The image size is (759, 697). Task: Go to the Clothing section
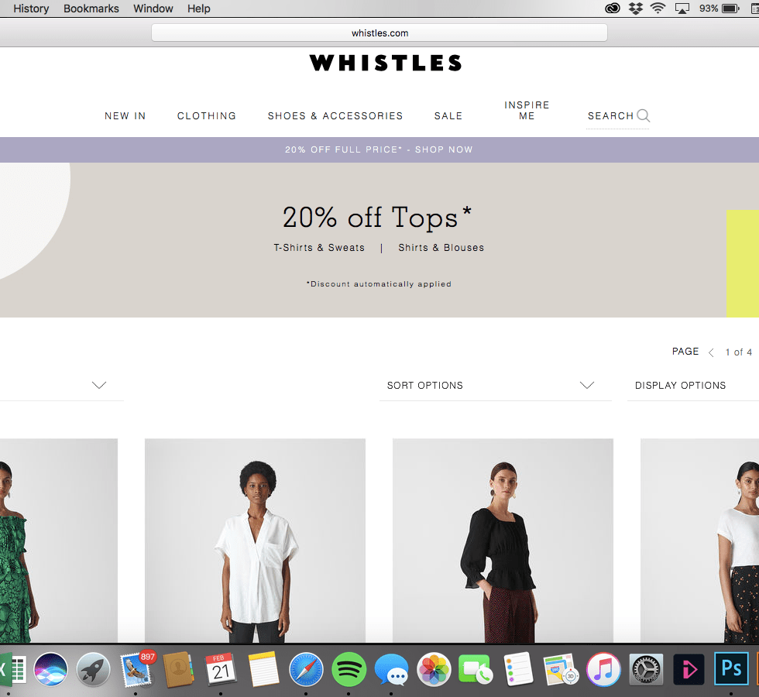207,115
